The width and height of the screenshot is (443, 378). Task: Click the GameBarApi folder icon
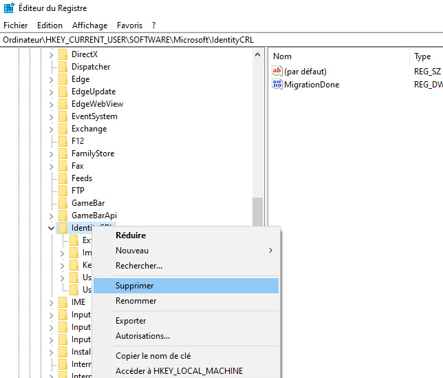click(x=63, y=216)
